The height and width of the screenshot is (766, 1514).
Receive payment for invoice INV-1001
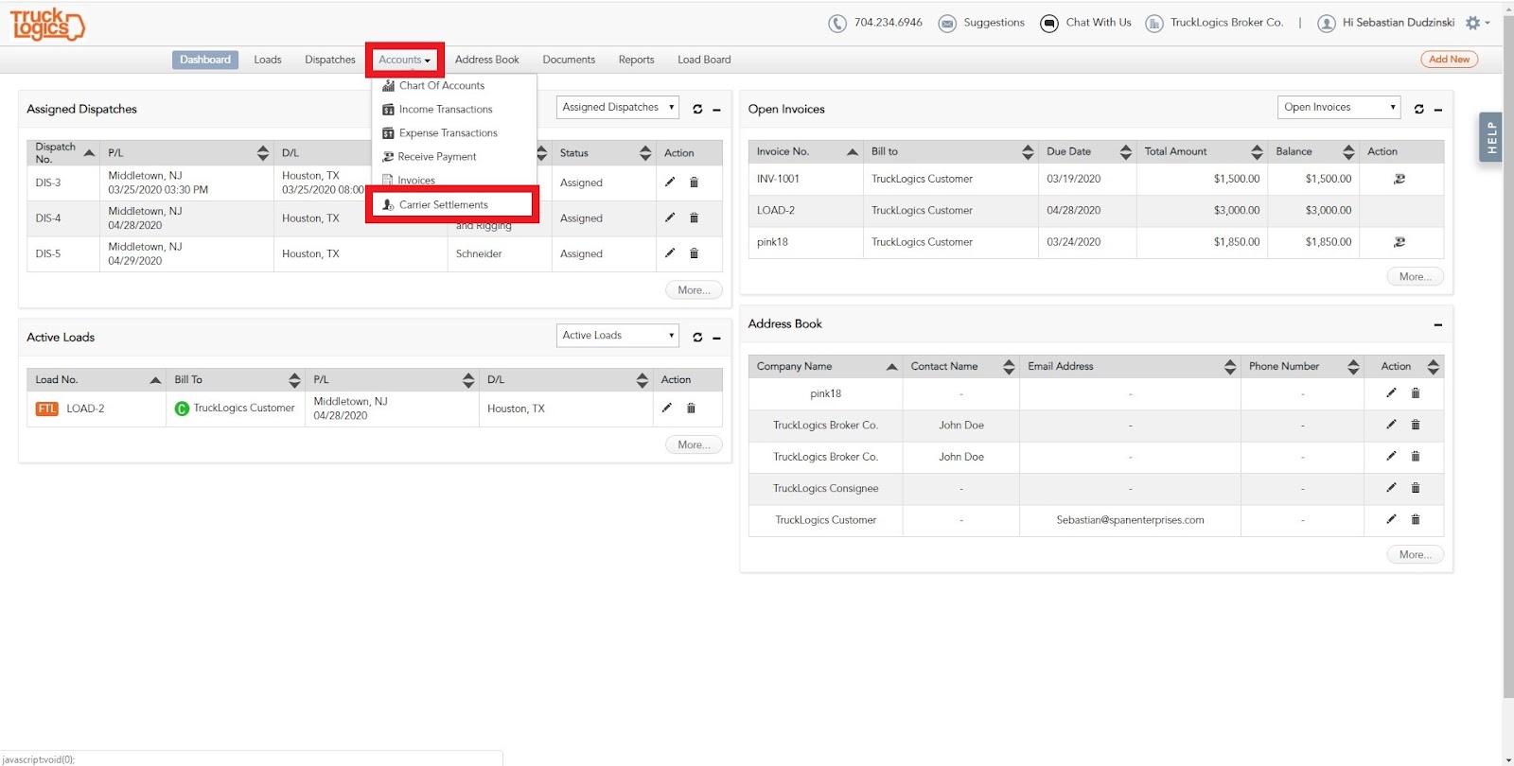tap(1400, 179)
